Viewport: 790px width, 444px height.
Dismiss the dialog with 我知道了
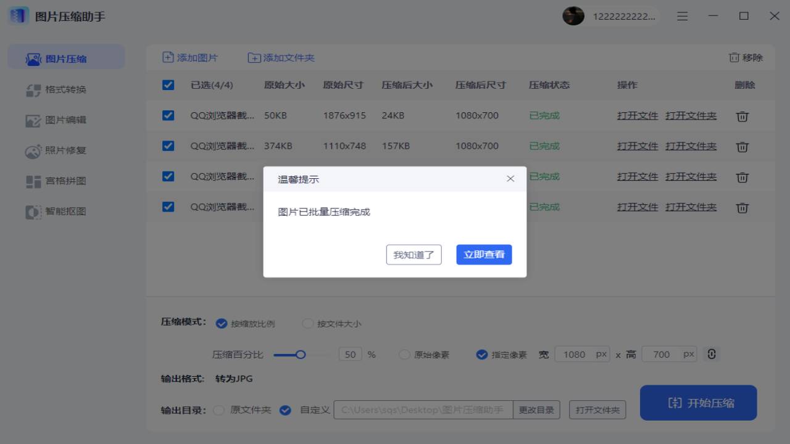[414, 254]
